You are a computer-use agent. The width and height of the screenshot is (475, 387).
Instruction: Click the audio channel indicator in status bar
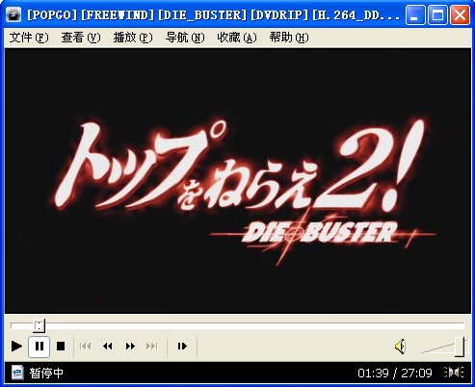click(x=454, y=373)
